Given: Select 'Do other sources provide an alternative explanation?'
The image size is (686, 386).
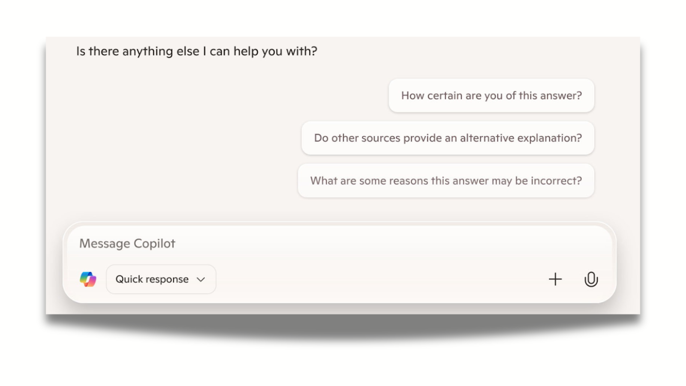Looking at the screenshot, I should [448, 138].
